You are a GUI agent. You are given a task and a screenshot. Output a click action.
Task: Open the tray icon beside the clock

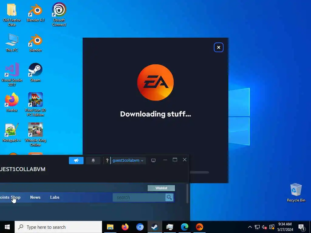[272, 227]
